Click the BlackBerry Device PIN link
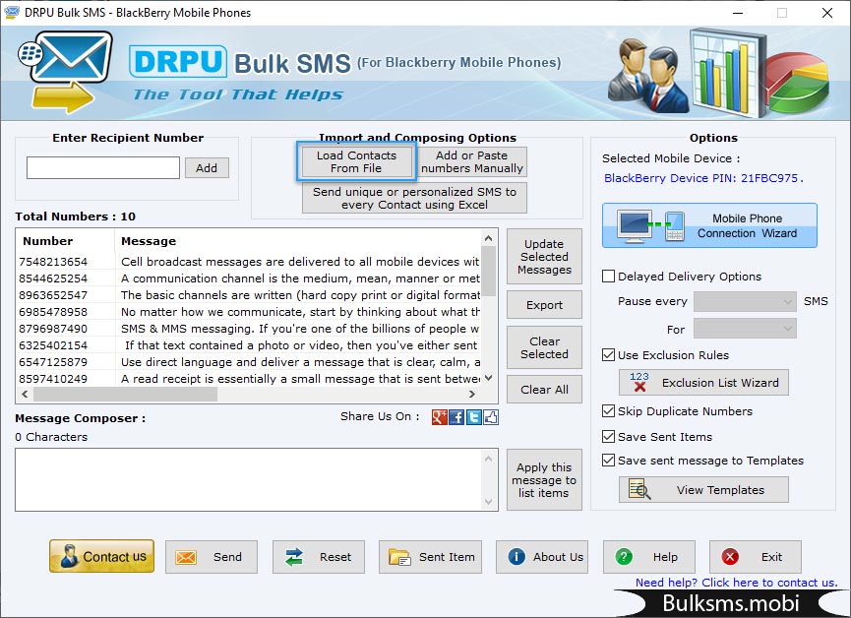851x618 pixels. click(703, 178)
